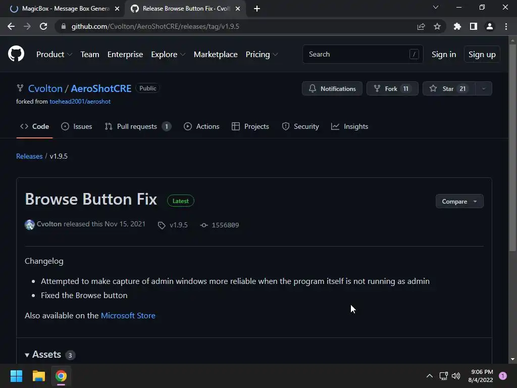Click the Latest release badge
This screenshot has height=388, width=517.
pyautogui.click(x=181, y=201)
